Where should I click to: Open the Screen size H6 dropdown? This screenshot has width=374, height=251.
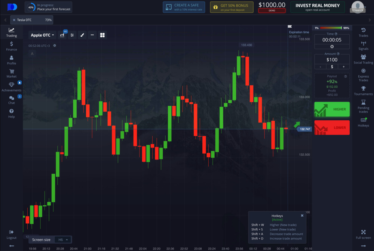[x=62, y=239]
